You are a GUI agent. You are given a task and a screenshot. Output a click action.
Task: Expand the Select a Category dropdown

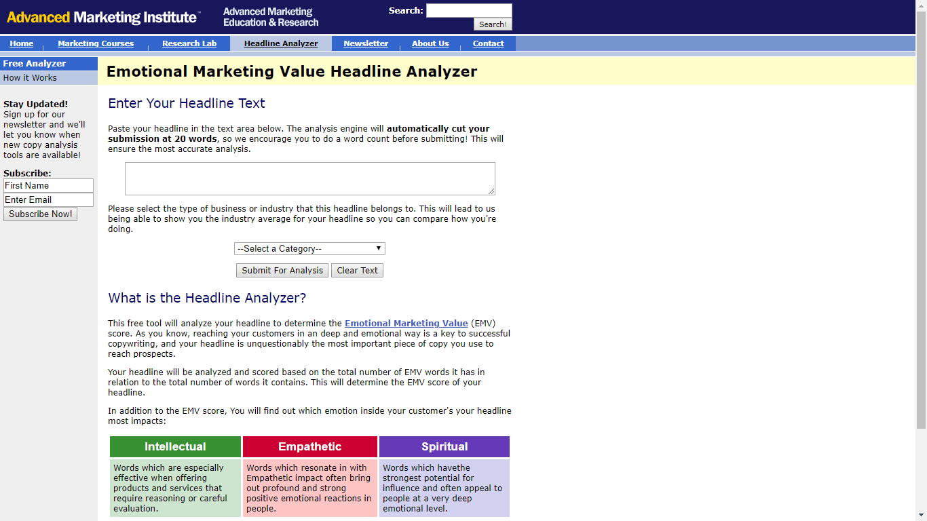[x=309, y=249]
